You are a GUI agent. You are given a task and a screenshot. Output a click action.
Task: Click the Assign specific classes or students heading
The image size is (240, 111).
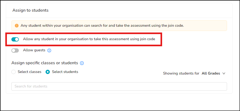click(45, 63)
